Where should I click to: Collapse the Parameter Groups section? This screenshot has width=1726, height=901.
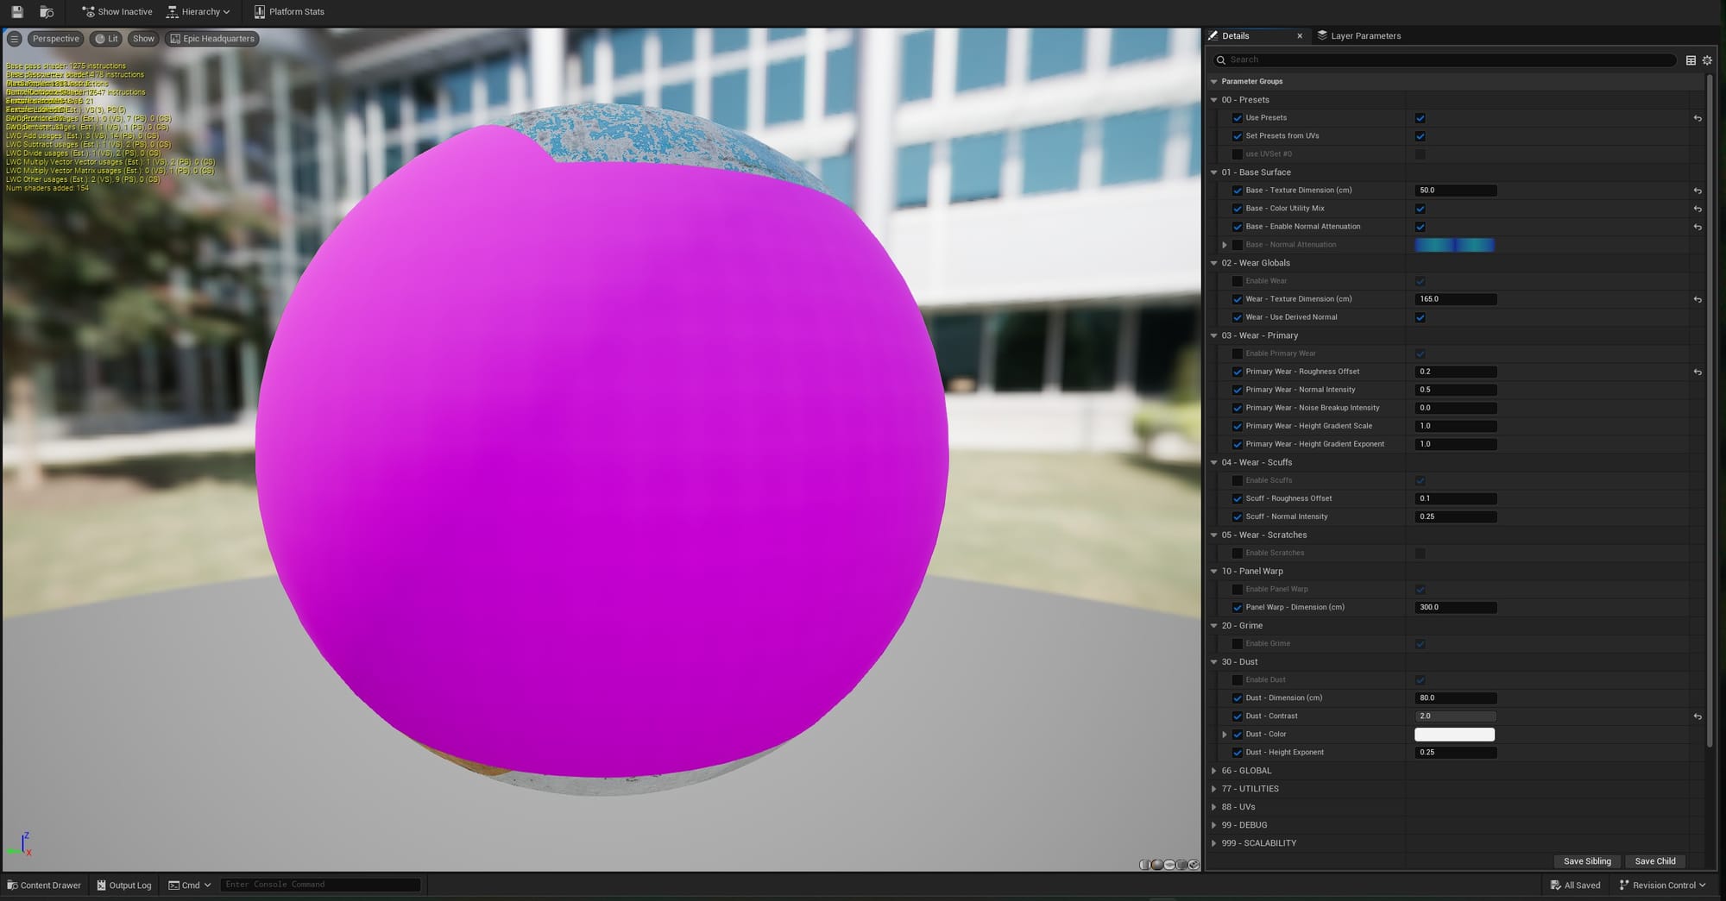pos(1213,82)
